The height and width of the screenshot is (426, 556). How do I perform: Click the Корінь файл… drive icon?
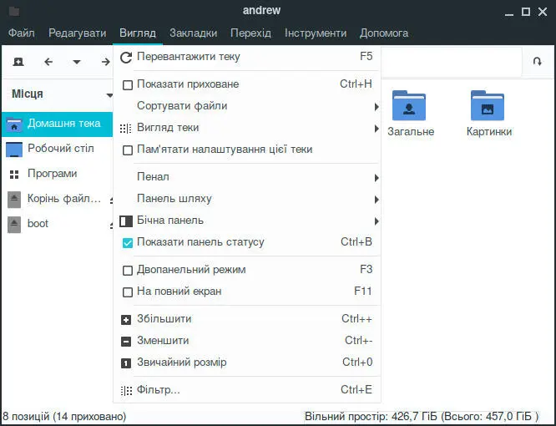pyautogui.click(x=14, y=200)
